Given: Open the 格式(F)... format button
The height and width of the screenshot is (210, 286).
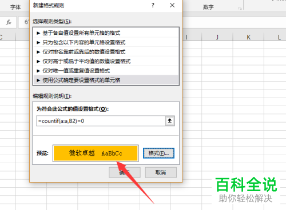Looking at the screenshot, I should pyautogui.click(x=158, y=153).
